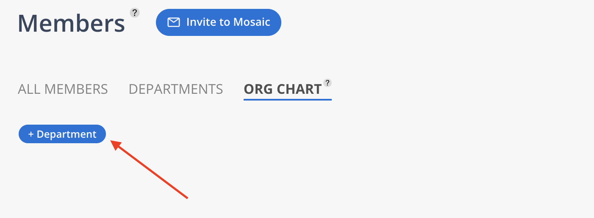Open the Org Chart help question mark
The width and height of the screenshot is (594, 218).
click(x=327, y=82)
